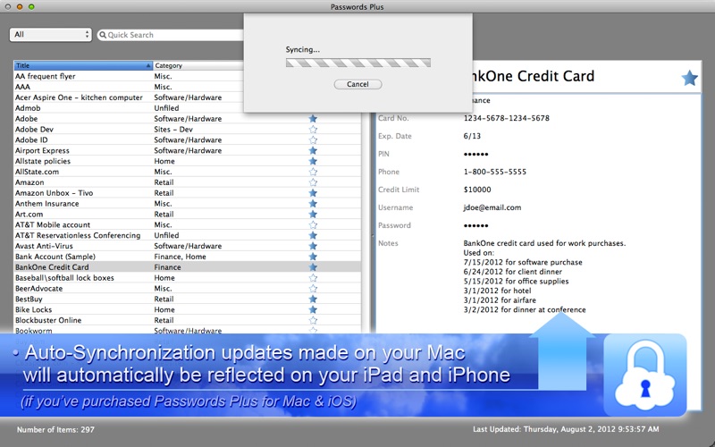This screenshot has width=715, height=447.
Task: Select the Bank Account (Sample) entry
Action: point(188,257)
